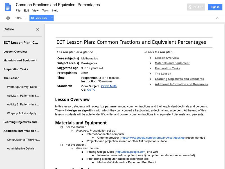Collapse the menus with the chevron arrow
Viewport: 225px width, 169px height.
click(x=217, y=18)
